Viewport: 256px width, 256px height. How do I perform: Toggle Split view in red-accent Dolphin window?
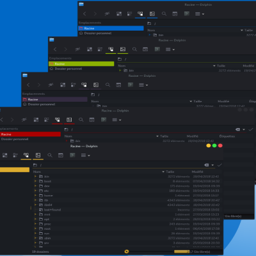click(x=92, y=120)
